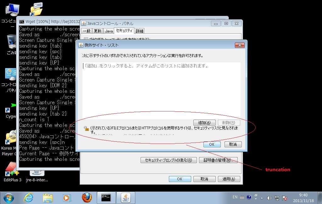Click 取消 in the exception site dialog
This screenshot has width=322, height=204.
tap(233, 144)
